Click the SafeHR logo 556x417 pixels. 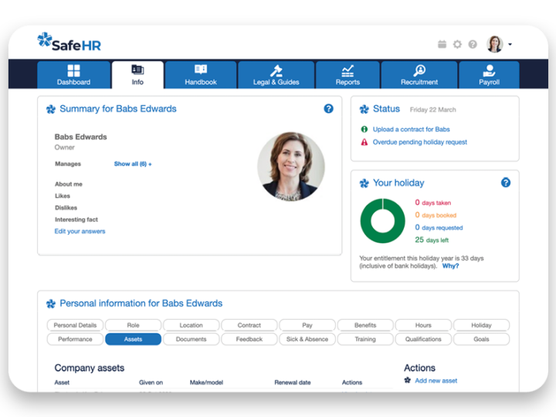point(71,42)
